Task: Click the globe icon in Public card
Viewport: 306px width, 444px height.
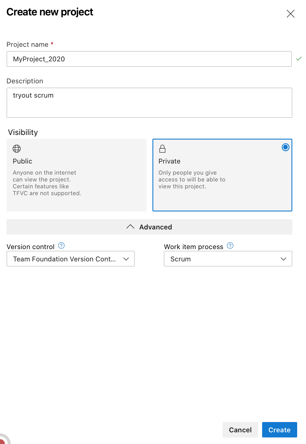Action: [x=17, y=149]
